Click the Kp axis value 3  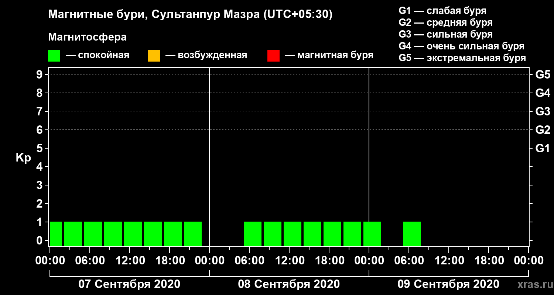(40, 185)
